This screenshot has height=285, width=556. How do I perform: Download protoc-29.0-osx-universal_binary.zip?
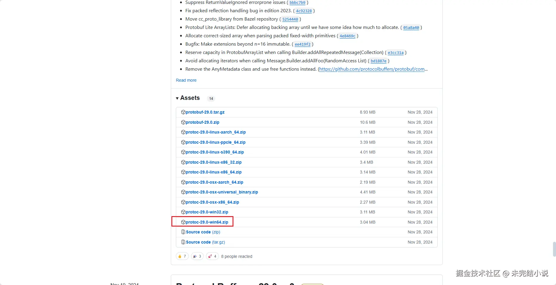222,192
